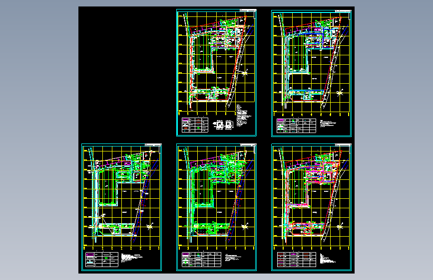
Task: Select the sheet with dense green pipe network
Action: pyautogui.click(x=216, y=207)
